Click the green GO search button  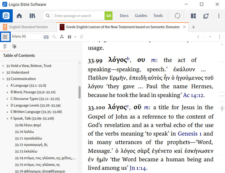click(109, 16)
